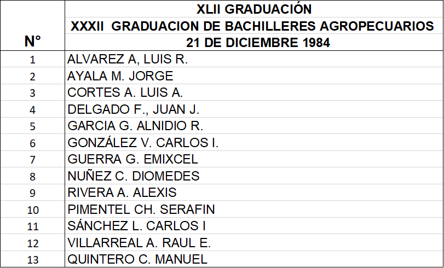This screenshot has height=268, width=444.
Task: Select the CORTES A. LUIS A. cell
Action: pyautogui.click(x=254, y=92)
